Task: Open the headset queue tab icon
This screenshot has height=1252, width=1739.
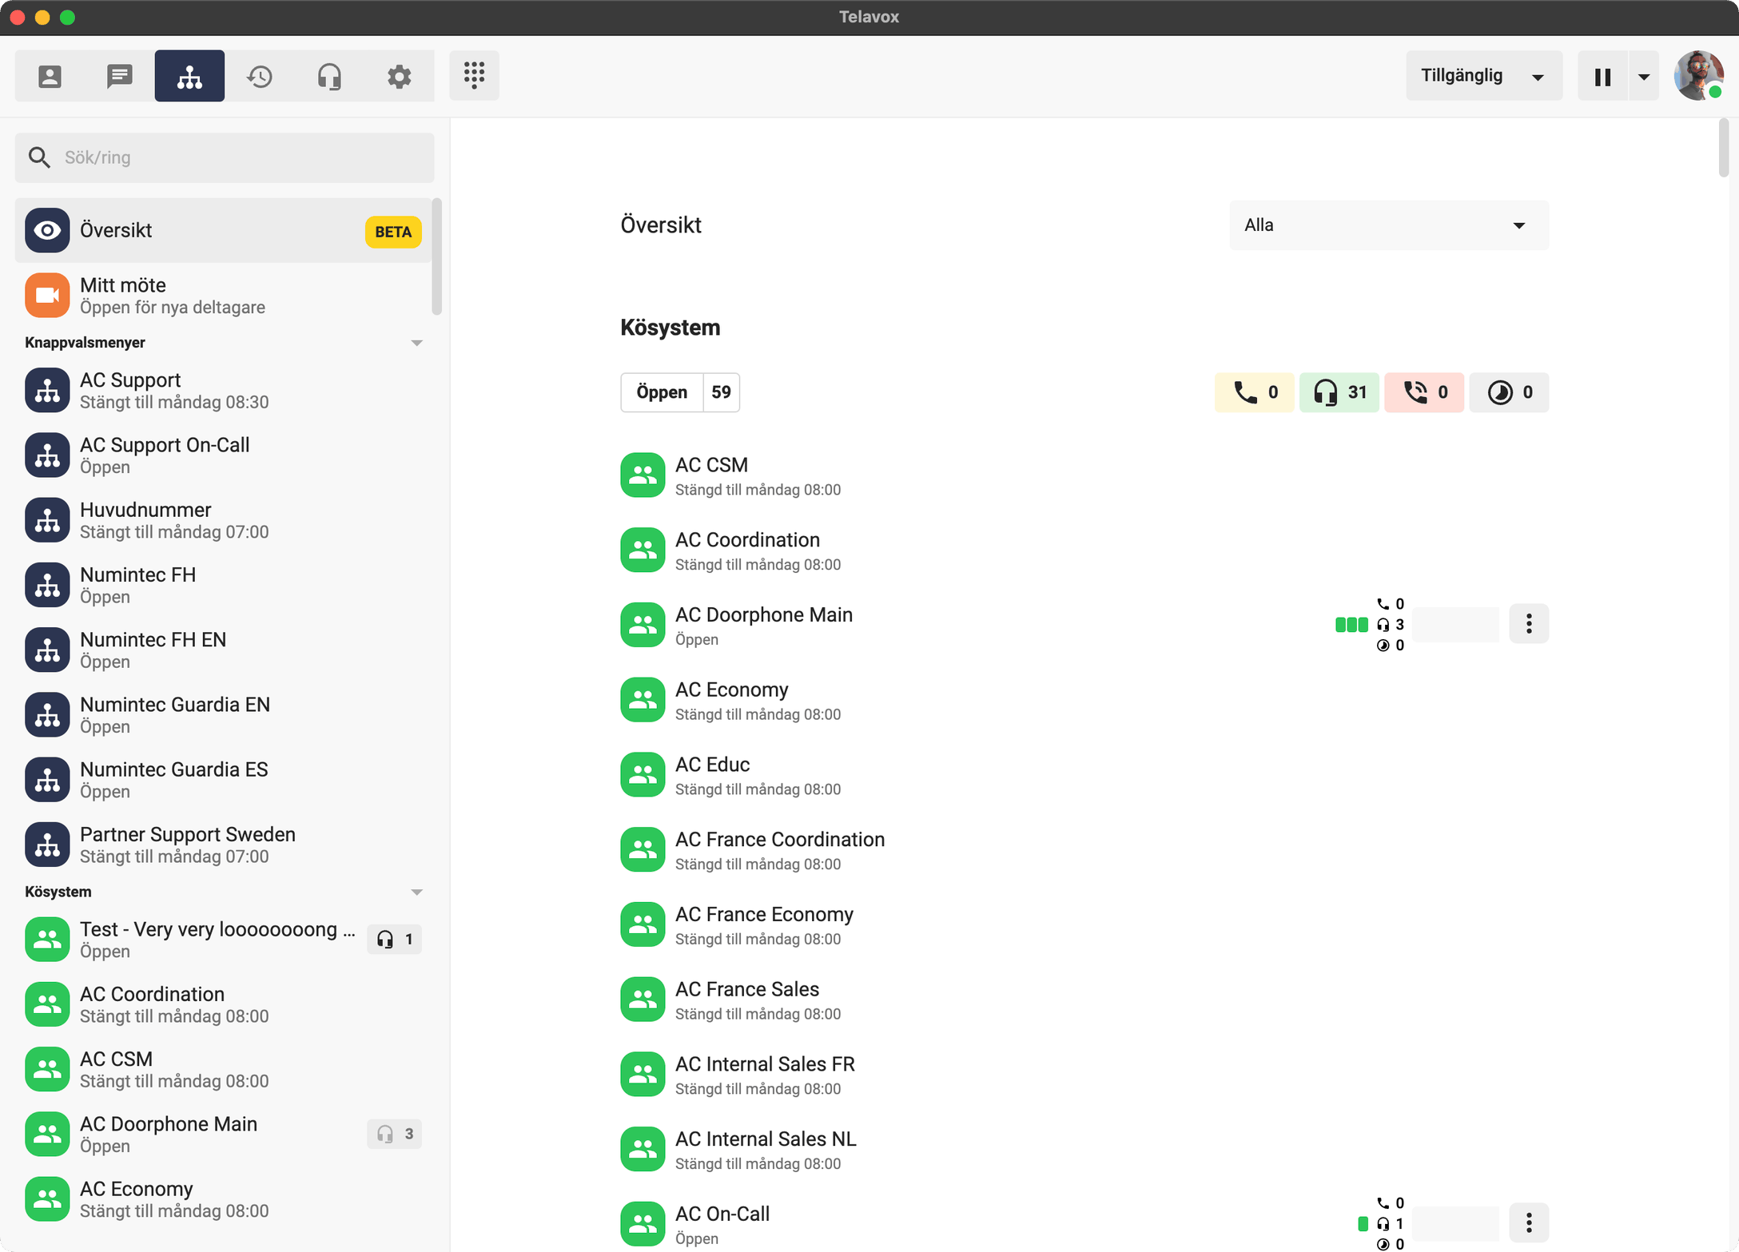Action: pos(329,77)
